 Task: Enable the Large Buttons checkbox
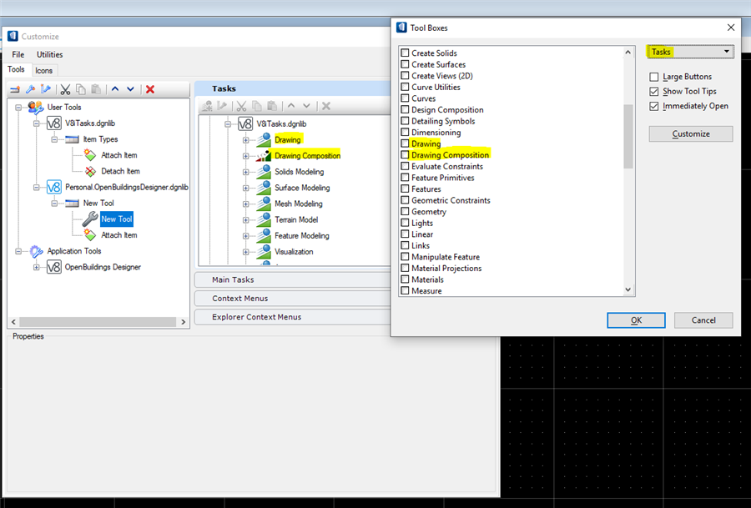pyautogui.click(x=653, y=77)
